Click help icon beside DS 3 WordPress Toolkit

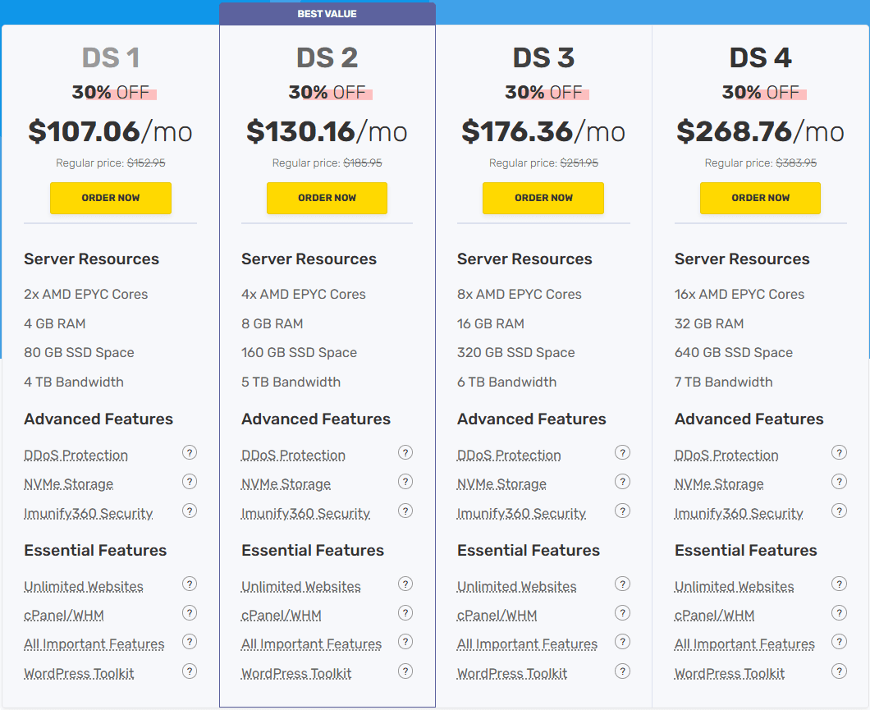click(x=622, y=671)
